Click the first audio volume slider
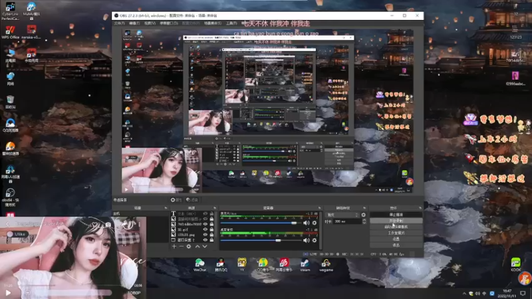The image size is (532, 299). 261,223
